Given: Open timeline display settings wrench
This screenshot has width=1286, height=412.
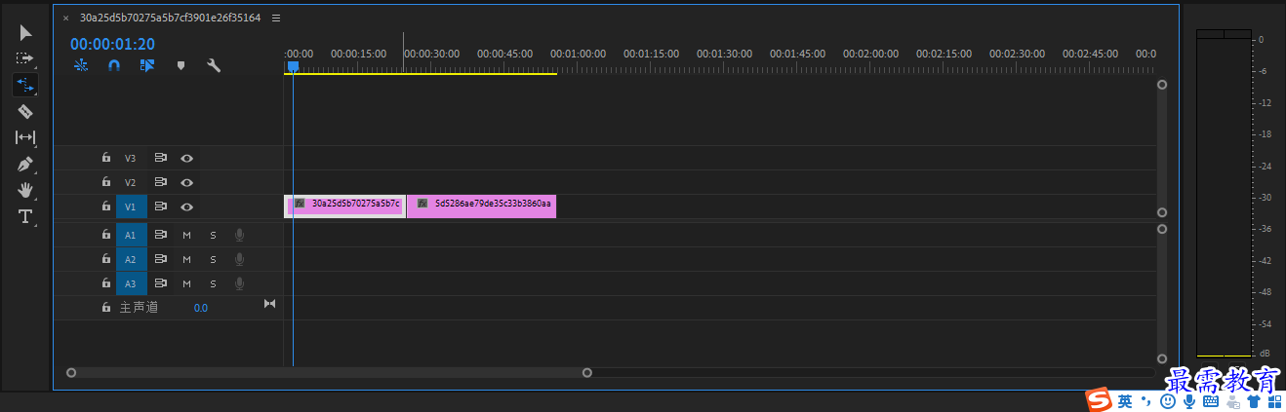Looking at the screenshot, I should click(x=214, y=65).
